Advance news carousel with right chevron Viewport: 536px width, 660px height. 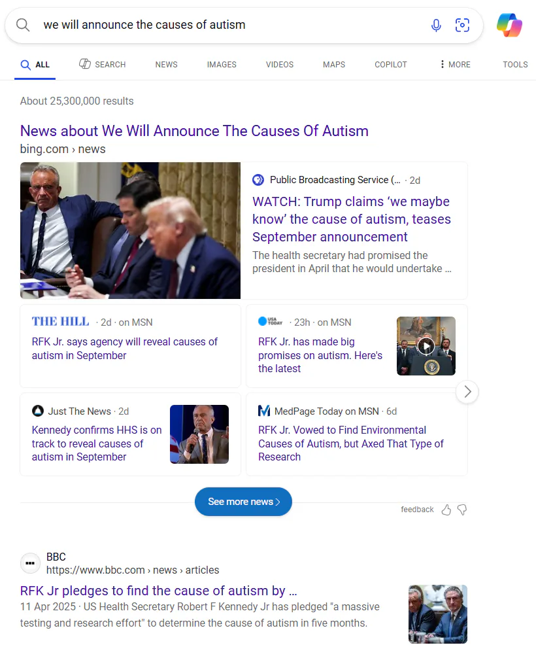coord(467,392)
